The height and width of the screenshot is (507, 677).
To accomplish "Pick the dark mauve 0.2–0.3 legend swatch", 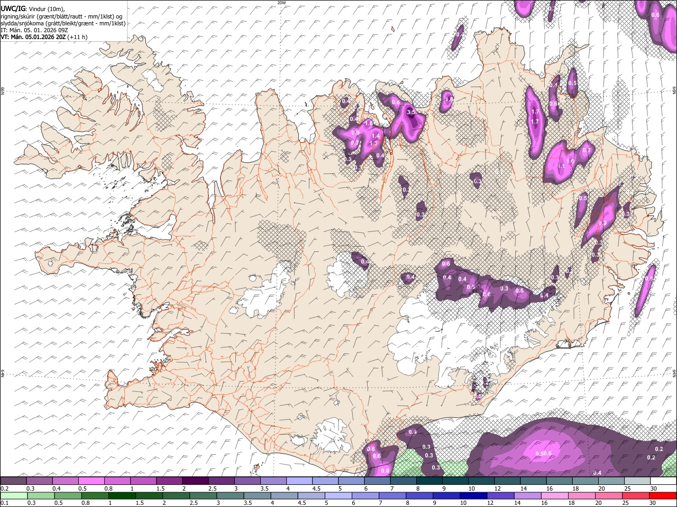I will click(x=13, y=481).
